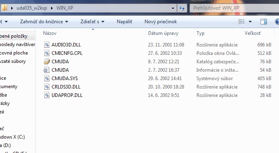The image size is (279, 153).
Task: Open the Documents library in sidebar
Action: pos(8,87)
